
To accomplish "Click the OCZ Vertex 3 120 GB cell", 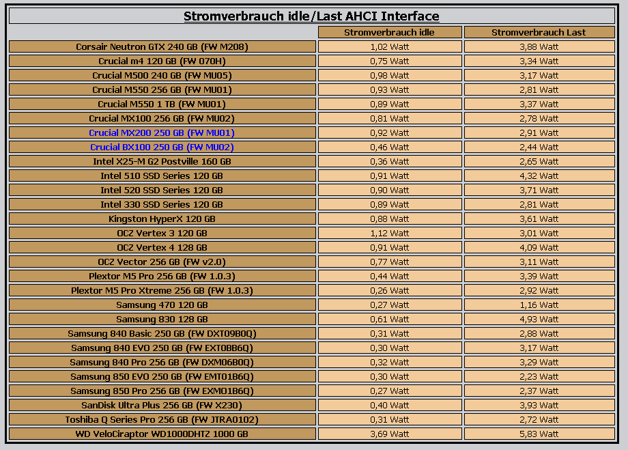I will point(162,233).
